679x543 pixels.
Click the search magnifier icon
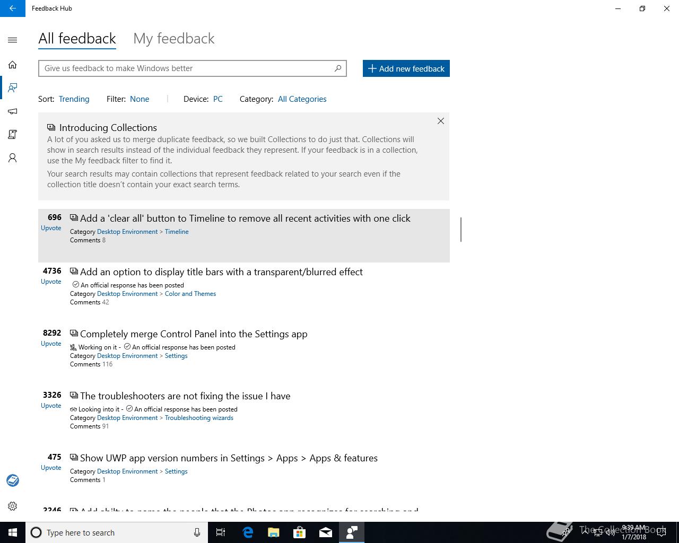337,68
